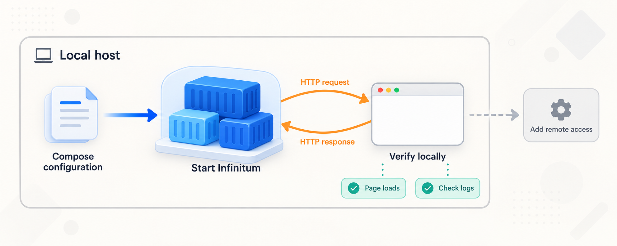617x246 pixels.
Task: Click the green dot in browser window
Action: [396, 90]
